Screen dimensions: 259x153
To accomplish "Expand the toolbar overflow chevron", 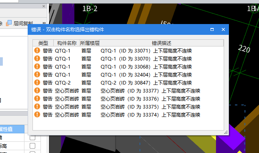I will (x=44, y=23).
